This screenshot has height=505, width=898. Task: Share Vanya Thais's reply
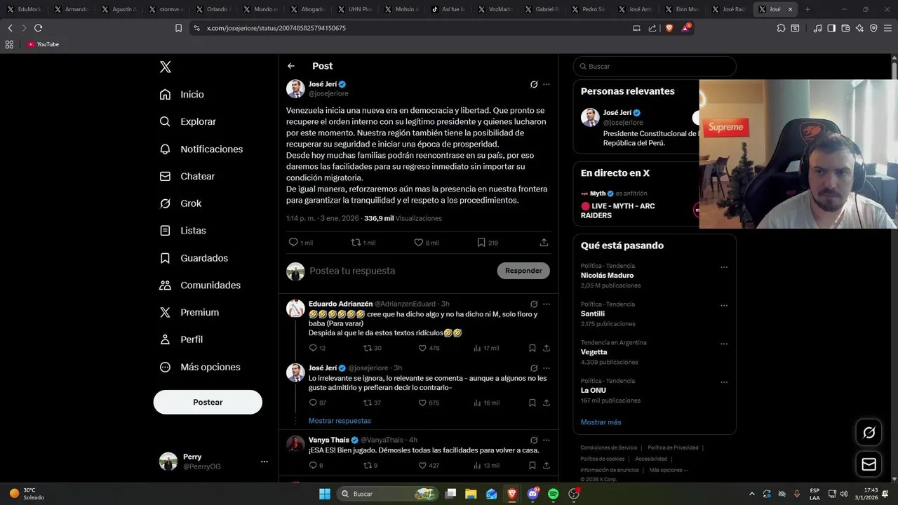pos(547,465)
